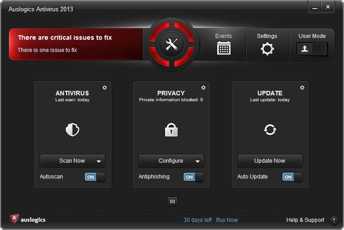
Task: Click the grid view icon below panels
Action: [x=172, y=202]
